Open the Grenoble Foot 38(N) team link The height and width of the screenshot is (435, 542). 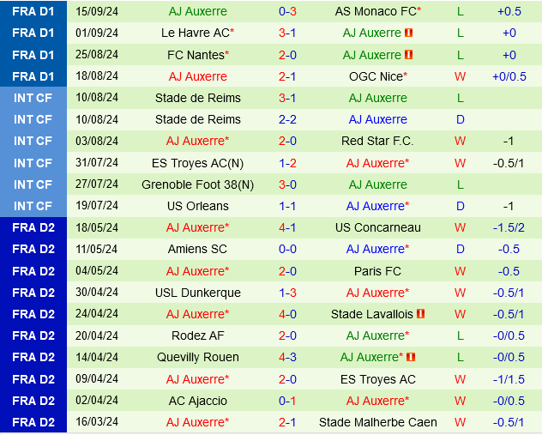pyautogui.click(x=197, y=184)
